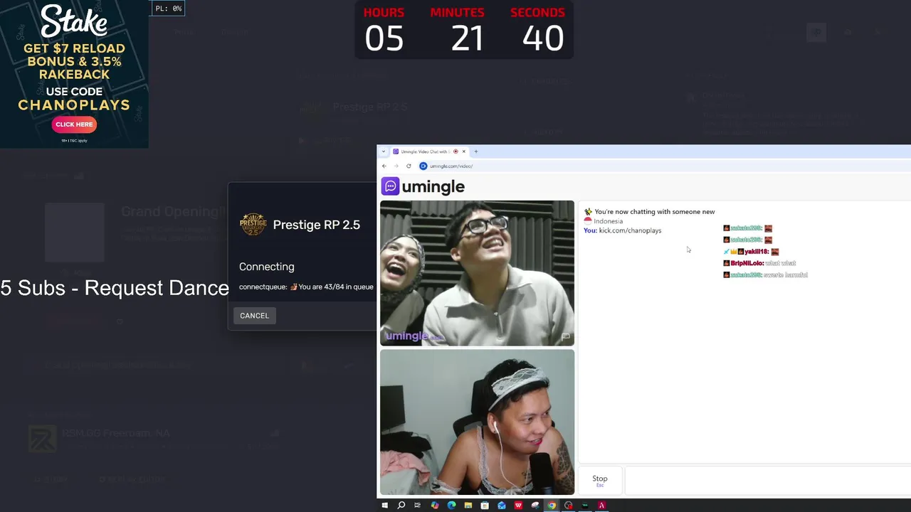Click the CHANOPLAYS promo code text
Viewport: 911px width, 512px height.
pos(74,105)
